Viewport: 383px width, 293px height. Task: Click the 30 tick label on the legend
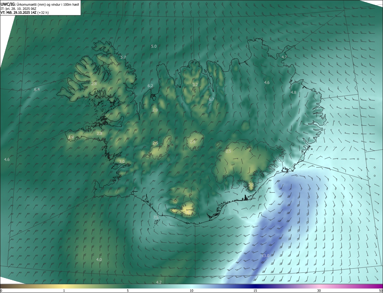click(319, 291)
